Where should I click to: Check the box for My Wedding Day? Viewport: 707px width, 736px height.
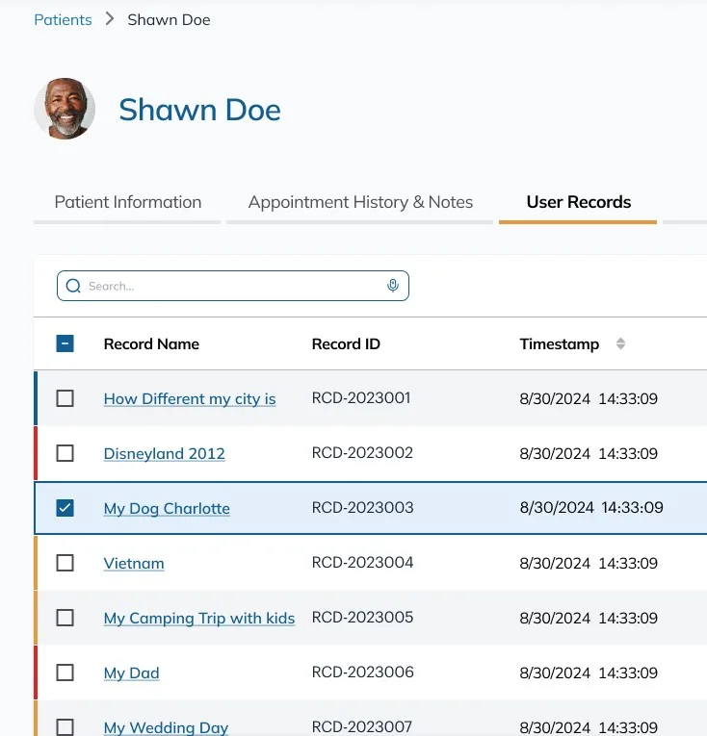coord(65,727)
